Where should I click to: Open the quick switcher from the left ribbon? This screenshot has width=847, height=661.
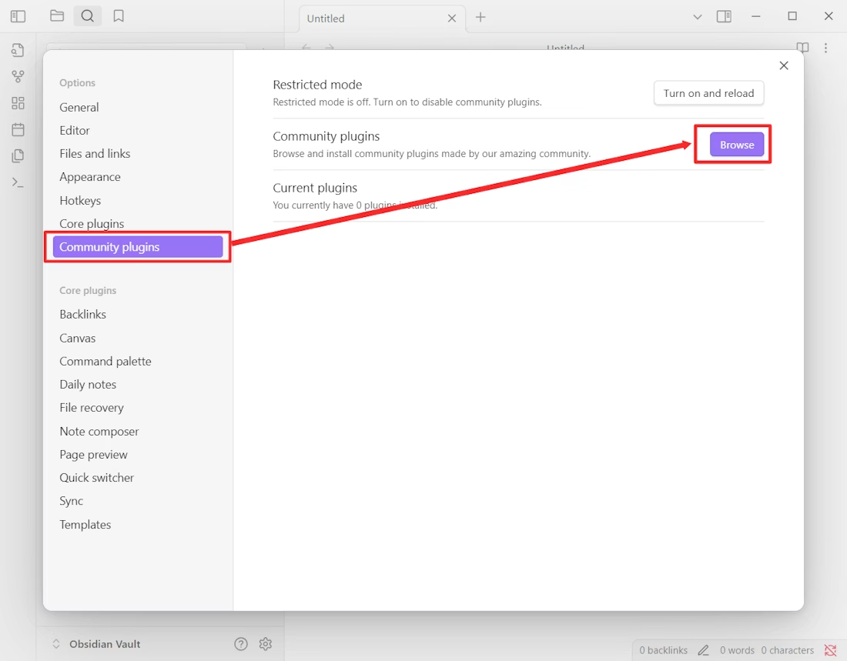18,50
